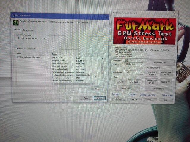Image resolution: width=190 pixels, height=142 pixels.
Task: Click the details list scroll down arrow
Action: tap(102, 81)
